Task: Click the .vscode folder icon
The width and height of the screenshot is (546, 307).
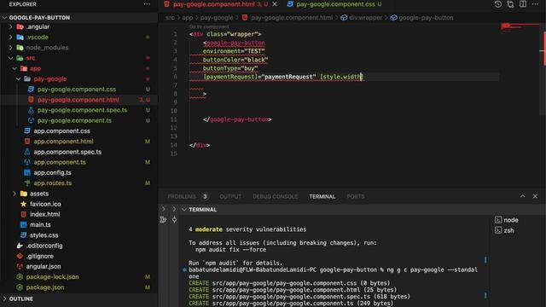Action: pyautogui.click(x=20, y=38)
